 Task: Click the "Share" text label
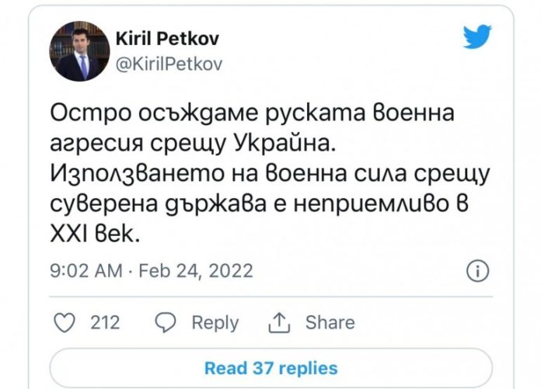(330, 322)
